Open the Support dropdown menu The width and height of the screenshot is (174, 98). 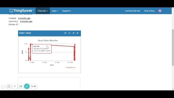(x=67, y=11)
